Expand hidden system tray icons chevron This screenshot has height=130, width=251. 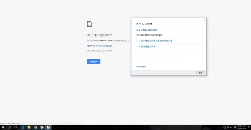221,128
